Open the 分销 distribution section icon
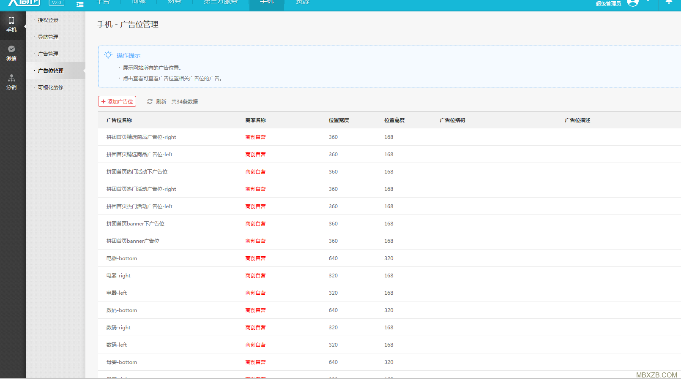 point(11,78)
